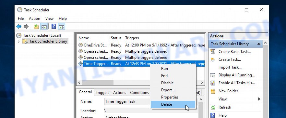Click task list horizontal scrollbar right arrow
The width and height of the screenshot is (286, 118).
(x=202, y=83)
